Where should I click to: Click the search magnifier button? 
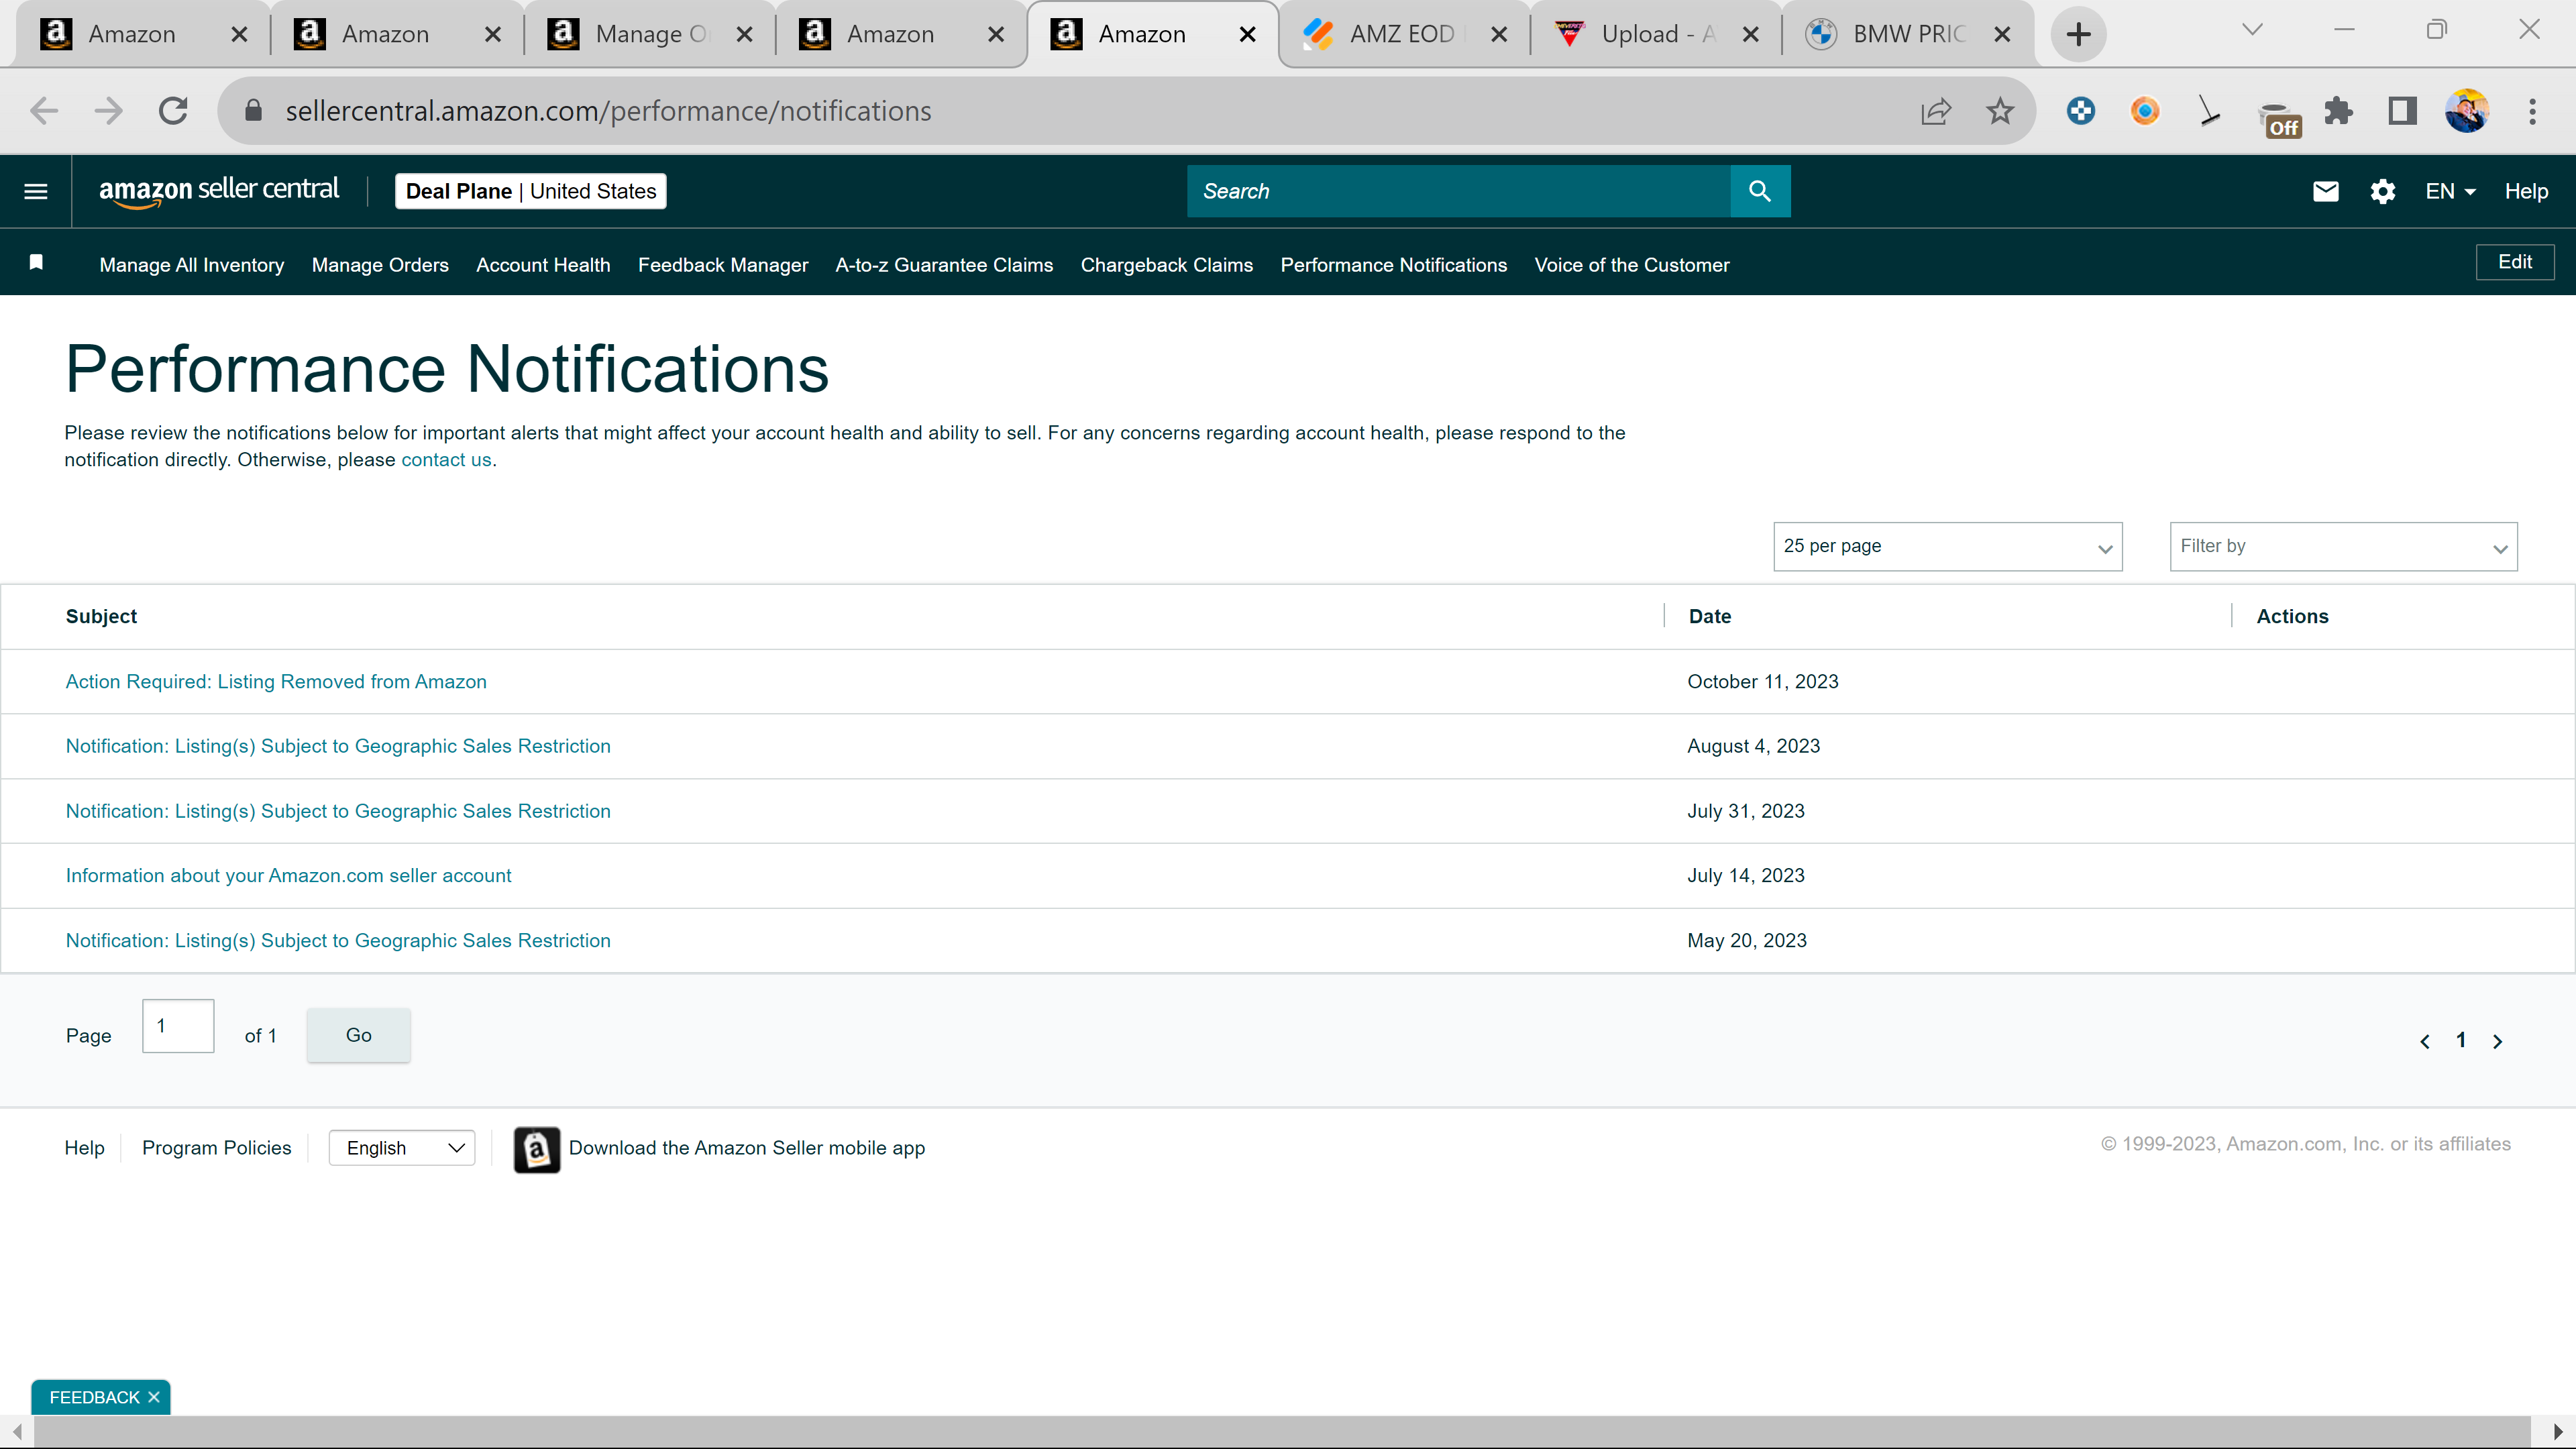tap(1760, 191)
